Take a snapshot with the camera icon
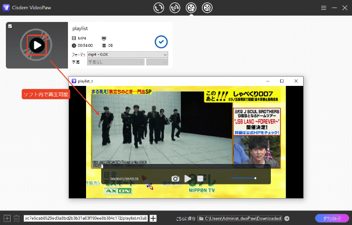Screen dimensions: 352x225 tap(176, 179)
